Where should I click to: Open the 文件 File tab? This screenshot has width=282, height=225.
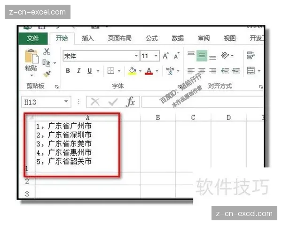click(33, 38)
